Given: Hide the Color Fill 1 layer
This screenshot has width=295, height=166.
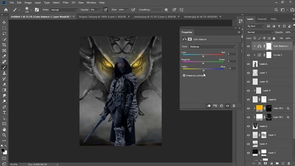Looking at the screenshot, I should (x=248, y=118).
